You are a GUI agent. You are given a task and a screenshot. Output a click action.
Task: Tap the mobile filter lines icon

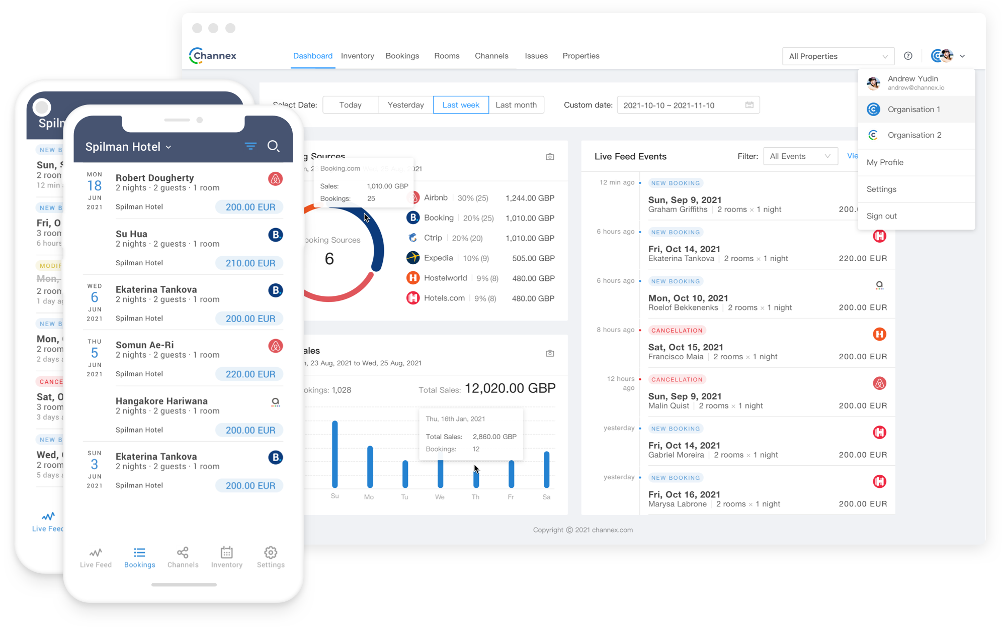click(x=250, y=146)
